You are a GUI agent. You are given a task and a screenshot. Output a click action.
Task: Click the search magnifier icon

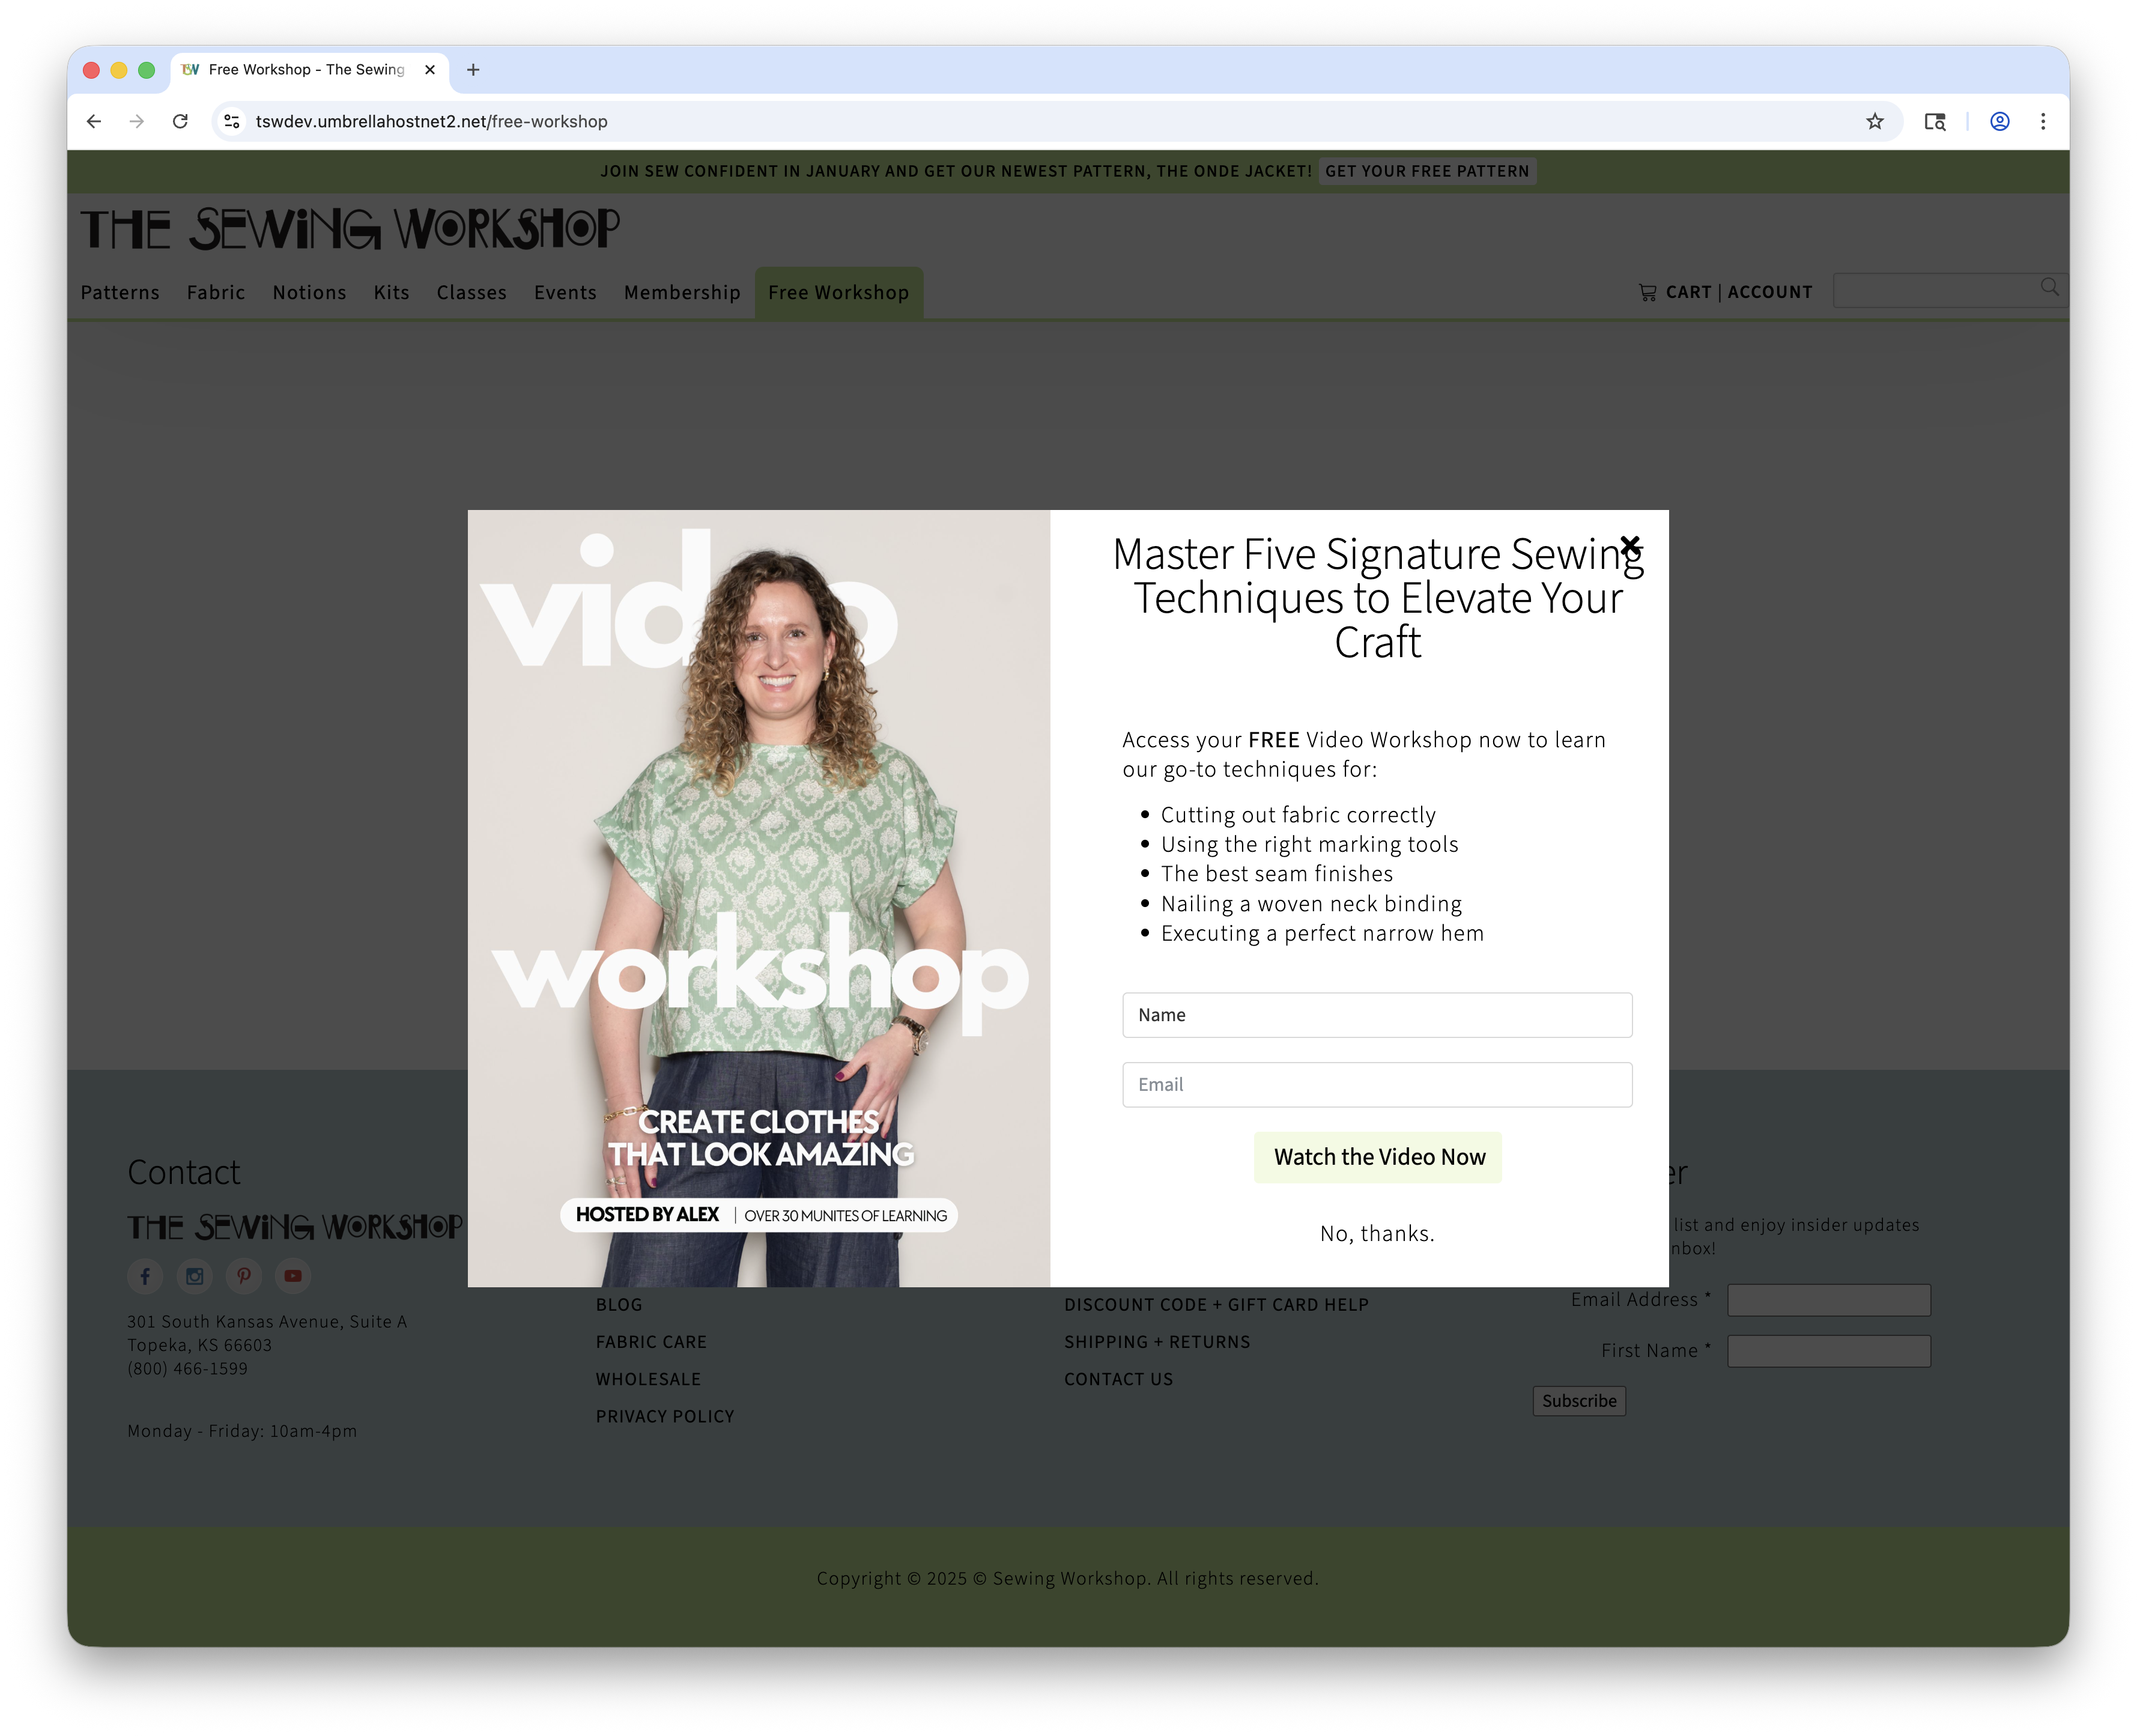pos(2049,287)
